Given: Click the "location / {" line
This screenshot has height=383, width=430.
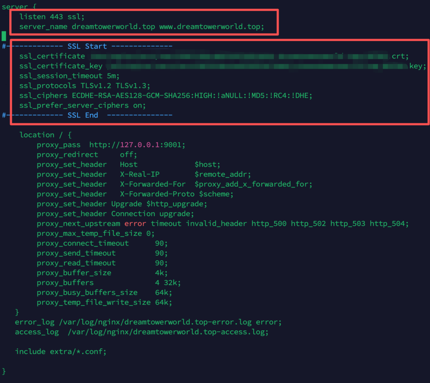Looking at the screenshot, I should click(45, 135).
